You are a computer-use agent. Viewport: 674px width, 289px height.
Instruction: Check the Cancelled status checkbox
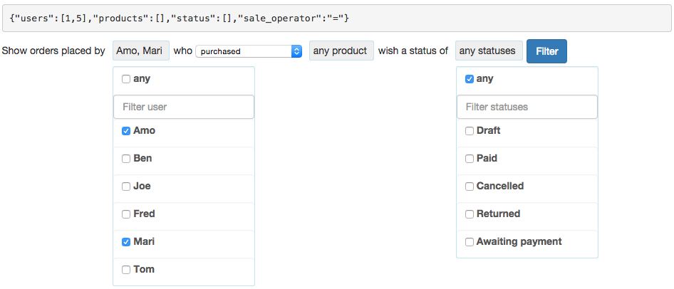coord(470,186)
